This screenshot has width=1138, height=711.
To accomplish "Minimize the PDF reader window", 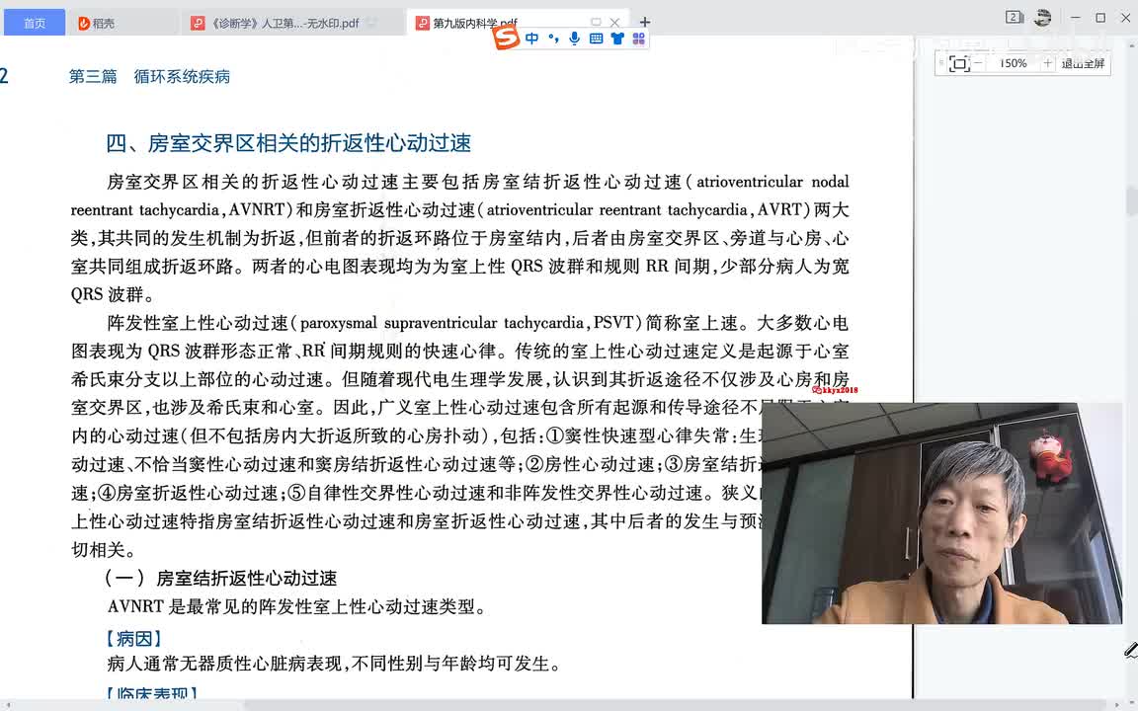I will [1076, 18].
